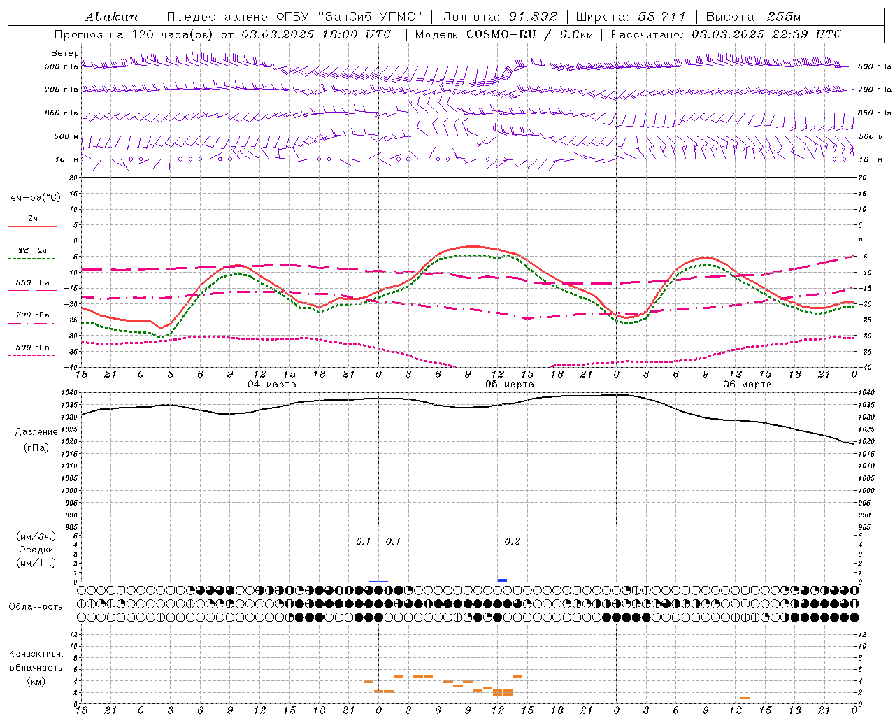Viewport: 895px width, 716px height.
Task: Click the blue precipitation bar below 0.2
Action: pos(502,580)
